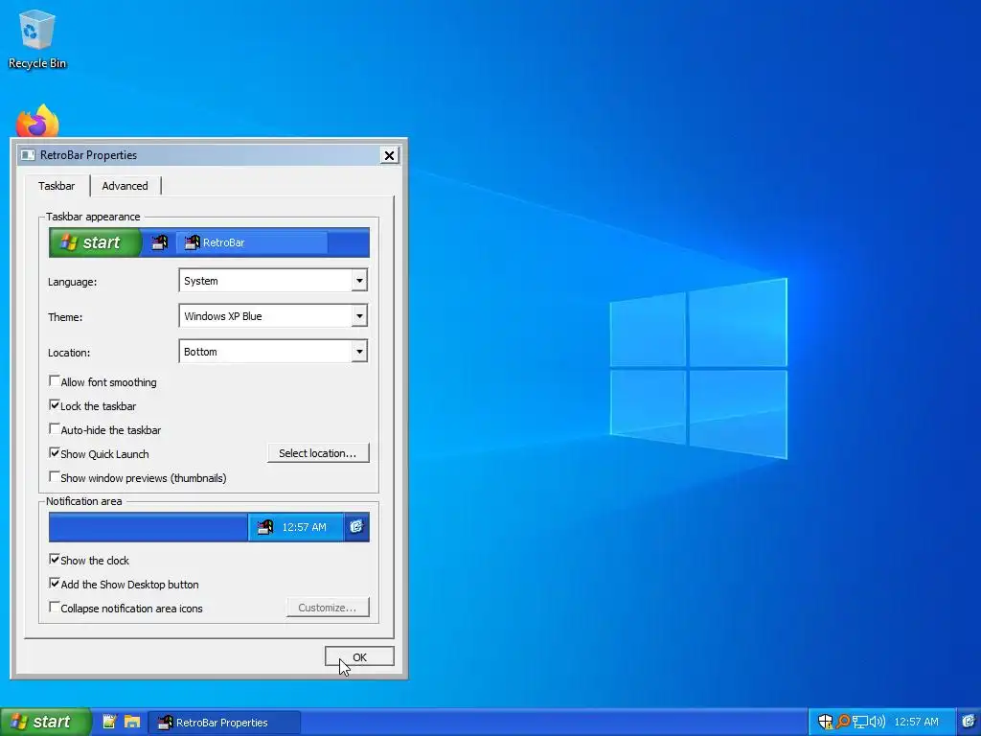Viewport: 981px width, 736px height.
Task: Enable Collapse notification area icons
Action: (x=55, y=607)
